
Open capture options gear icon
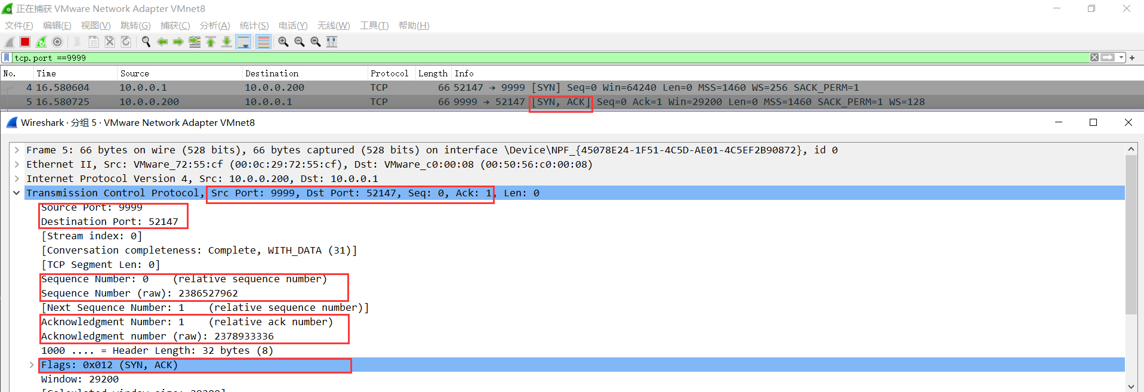(x=57, y=42)
